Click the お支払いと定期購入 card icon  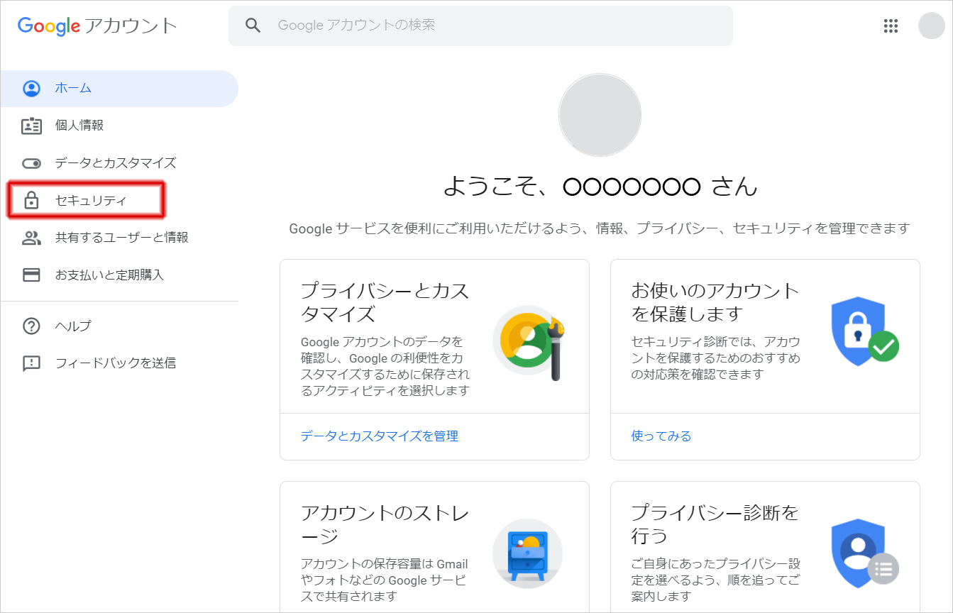coord(31,275)
